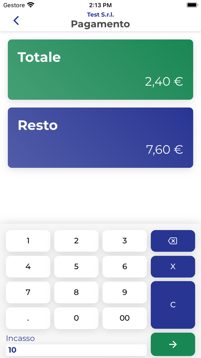Select the blue Resto card
This screenshot has height=358, width=201.
[x=100, y=138]
